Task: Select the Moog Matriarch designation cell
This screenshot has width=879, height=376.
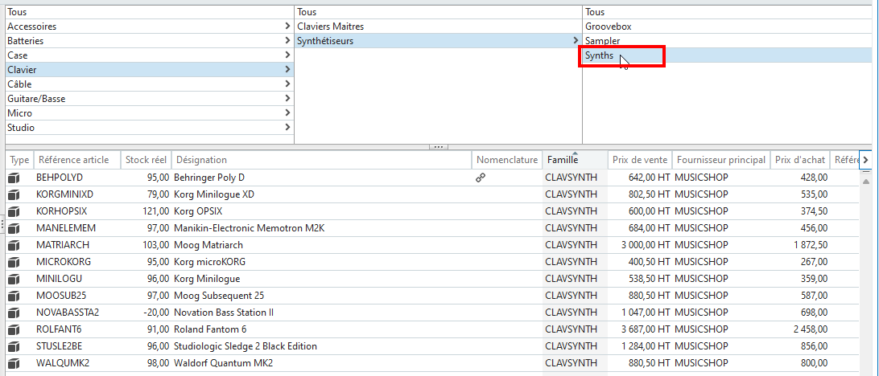Action: [322, 245]
